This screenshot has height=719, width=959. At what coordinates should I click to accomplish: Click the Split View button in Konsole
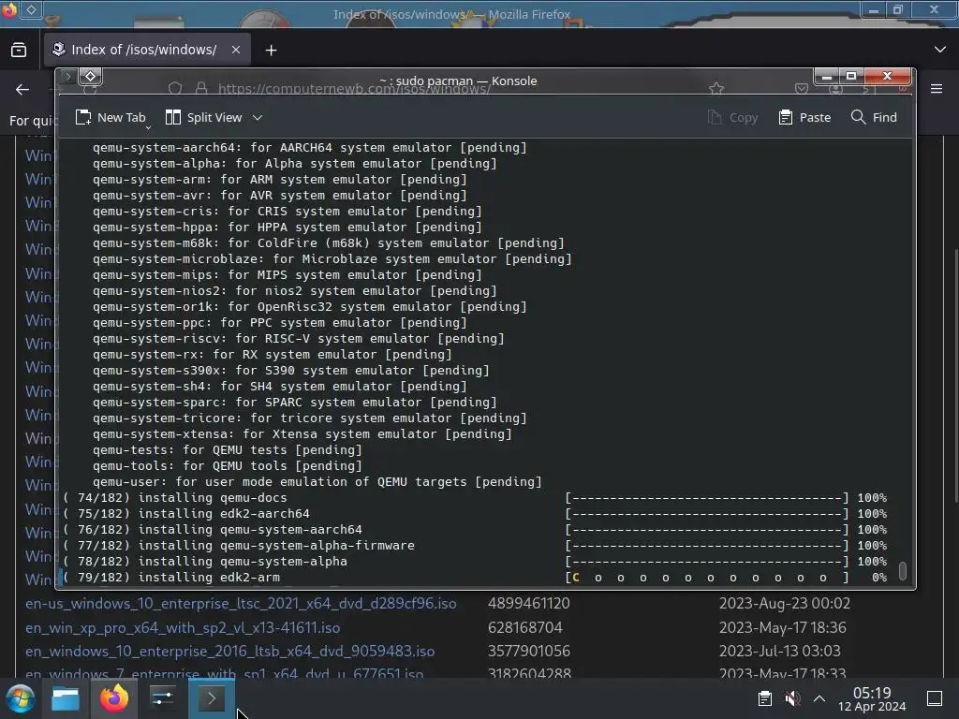pyautogui.click(x=205, y=117)
